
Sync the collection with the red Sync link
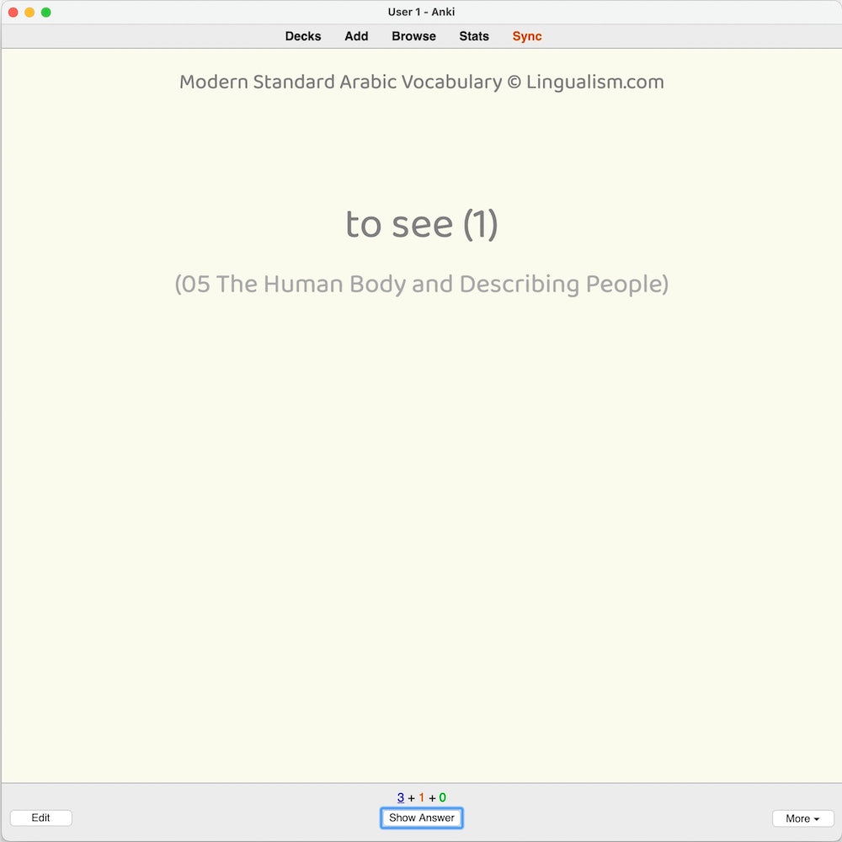point(527,36)
